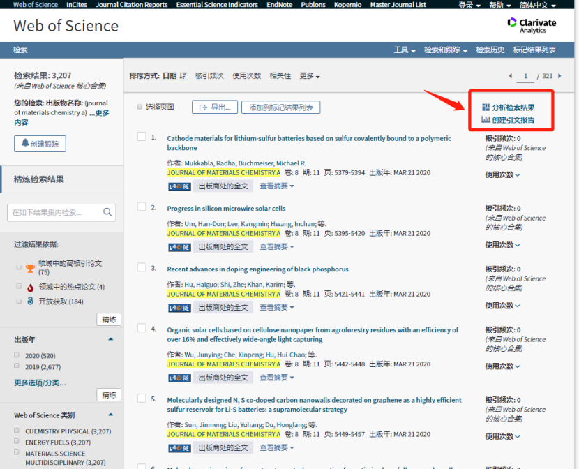Expand the Usage Count for result 3
The height and width of the screenshot is (469, 579).
502,306
